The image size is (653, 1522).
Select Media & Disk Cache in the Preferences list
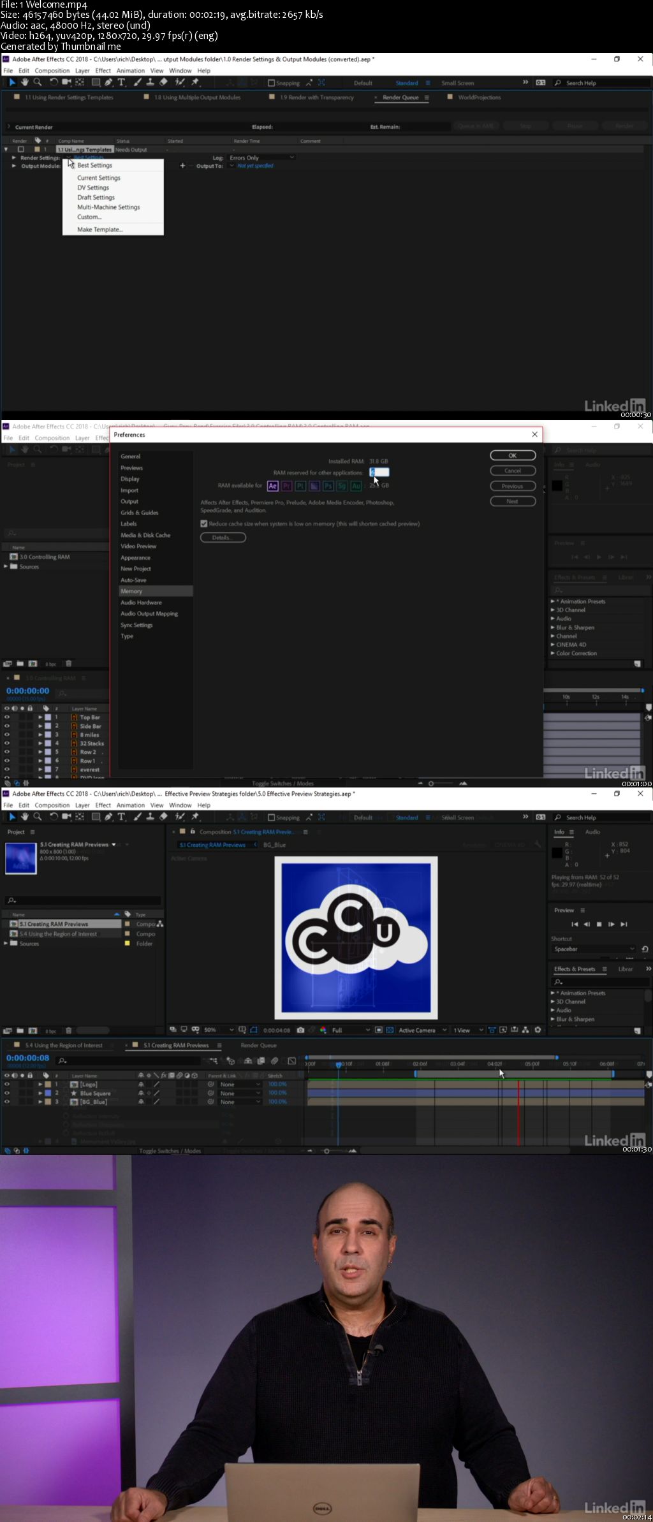tap(145, 535)
